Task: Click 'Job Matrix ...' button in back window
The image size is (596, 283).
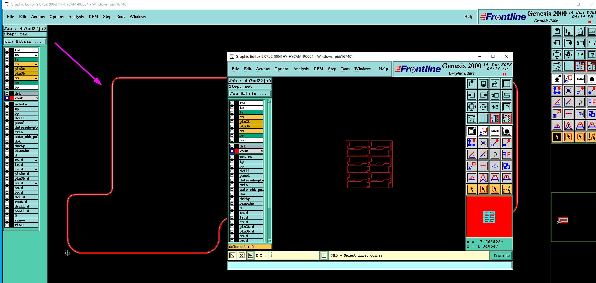Action: (x=25, y=42)
